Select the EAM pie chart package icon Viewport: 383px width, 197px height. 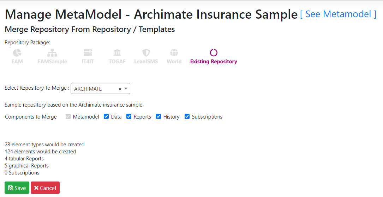point(17,53)
